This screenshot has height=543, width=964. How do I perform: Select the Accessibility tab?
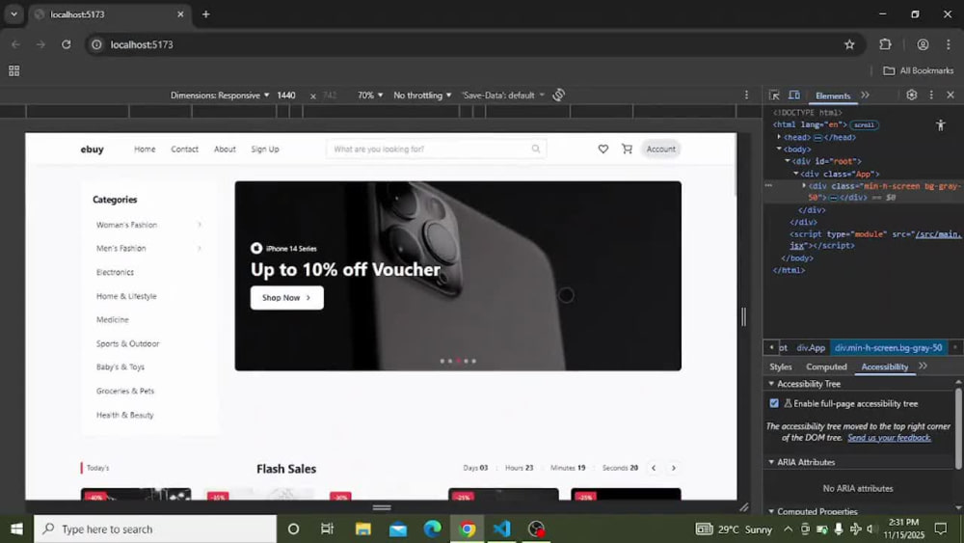885,367
